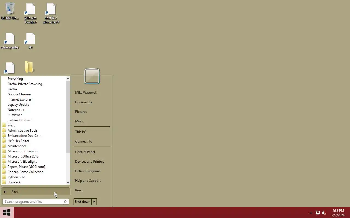Viewport: 350px width, 218px height.
Task: Launch Google Chrome
Action: pos(34,94)
